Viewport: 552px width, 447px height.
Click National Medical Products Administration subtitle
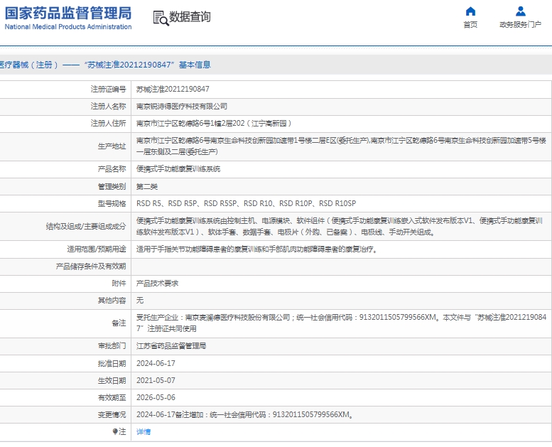68,27
